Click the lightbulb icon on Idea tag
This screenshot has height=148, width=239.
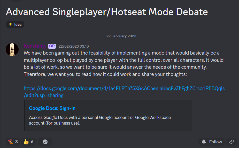10,24
